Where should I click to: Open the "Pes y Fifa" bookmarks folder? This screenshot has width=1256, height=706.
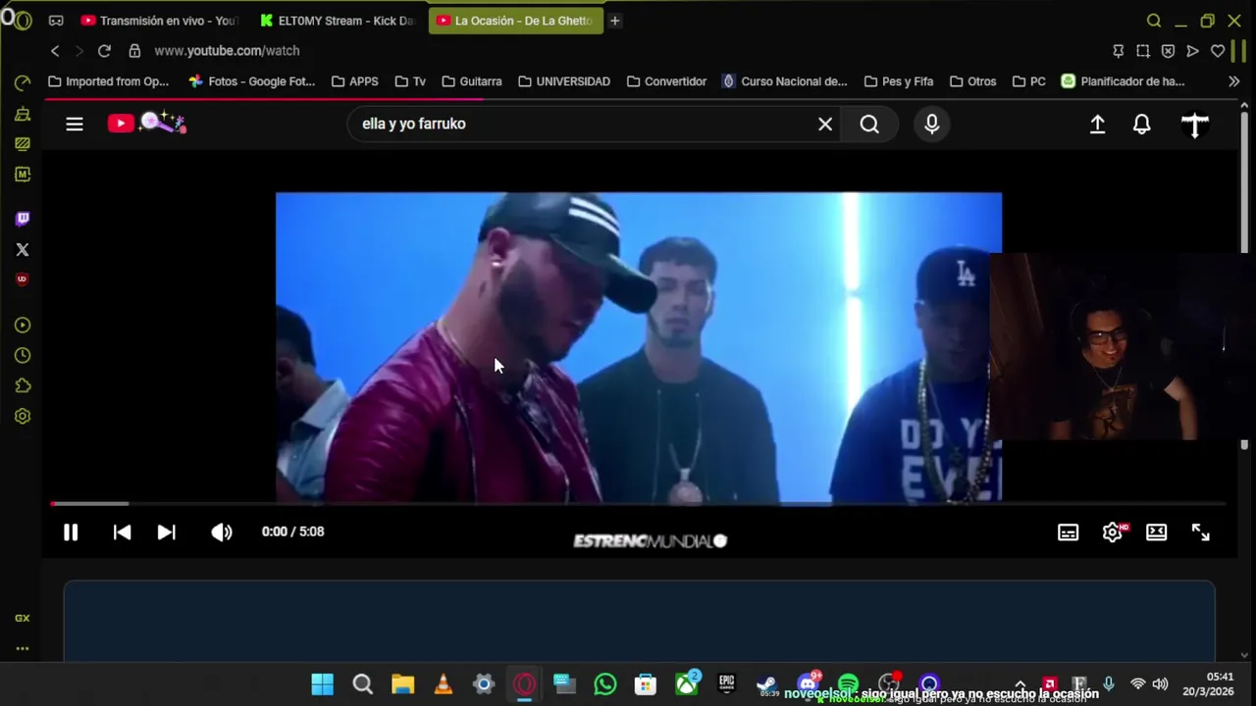(x=899, y=81)
